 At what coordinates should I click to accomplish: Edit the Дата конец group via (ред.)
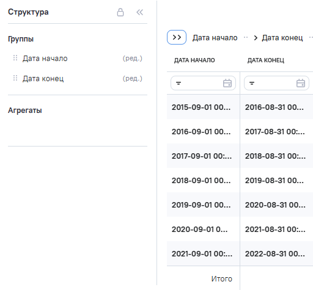pyautogui.click(x=133, y=78)
